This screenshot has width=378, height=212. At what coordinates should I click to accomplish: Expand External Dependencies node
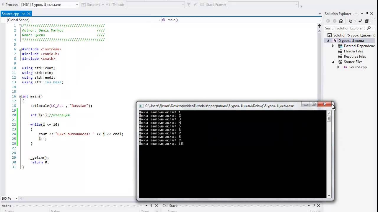pos(333,46)
